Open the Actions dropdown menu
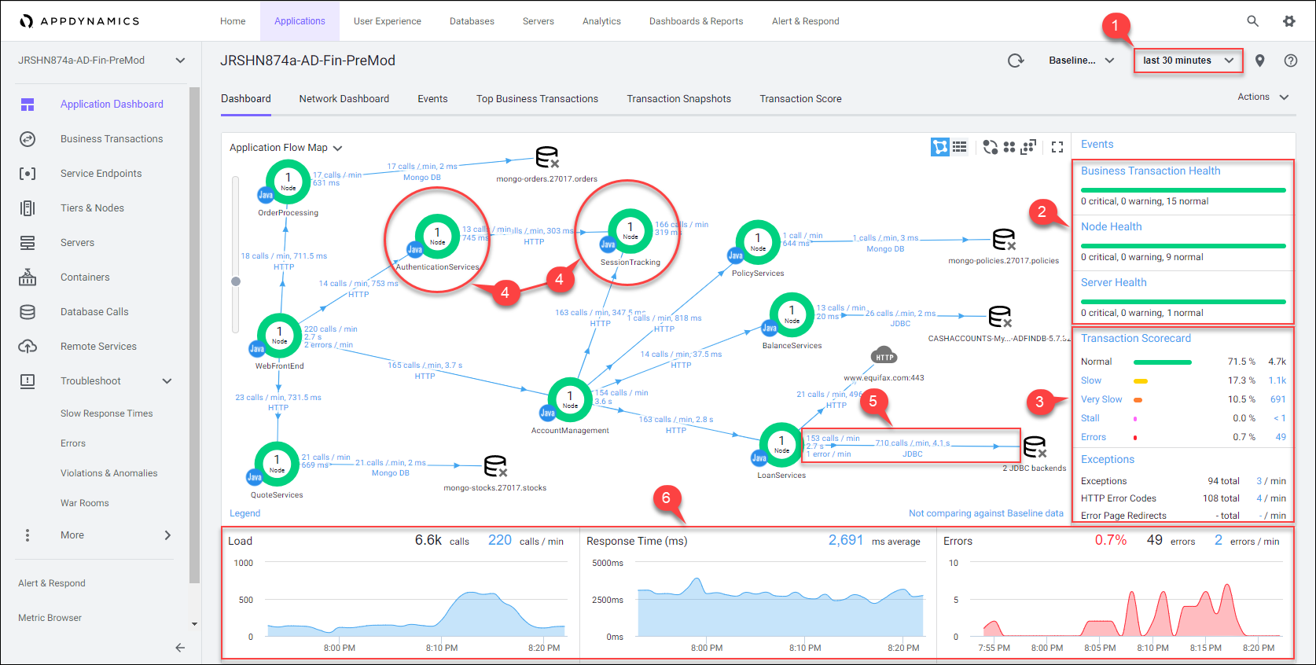The image size is (1316, 665). (x=1263, y=97)
